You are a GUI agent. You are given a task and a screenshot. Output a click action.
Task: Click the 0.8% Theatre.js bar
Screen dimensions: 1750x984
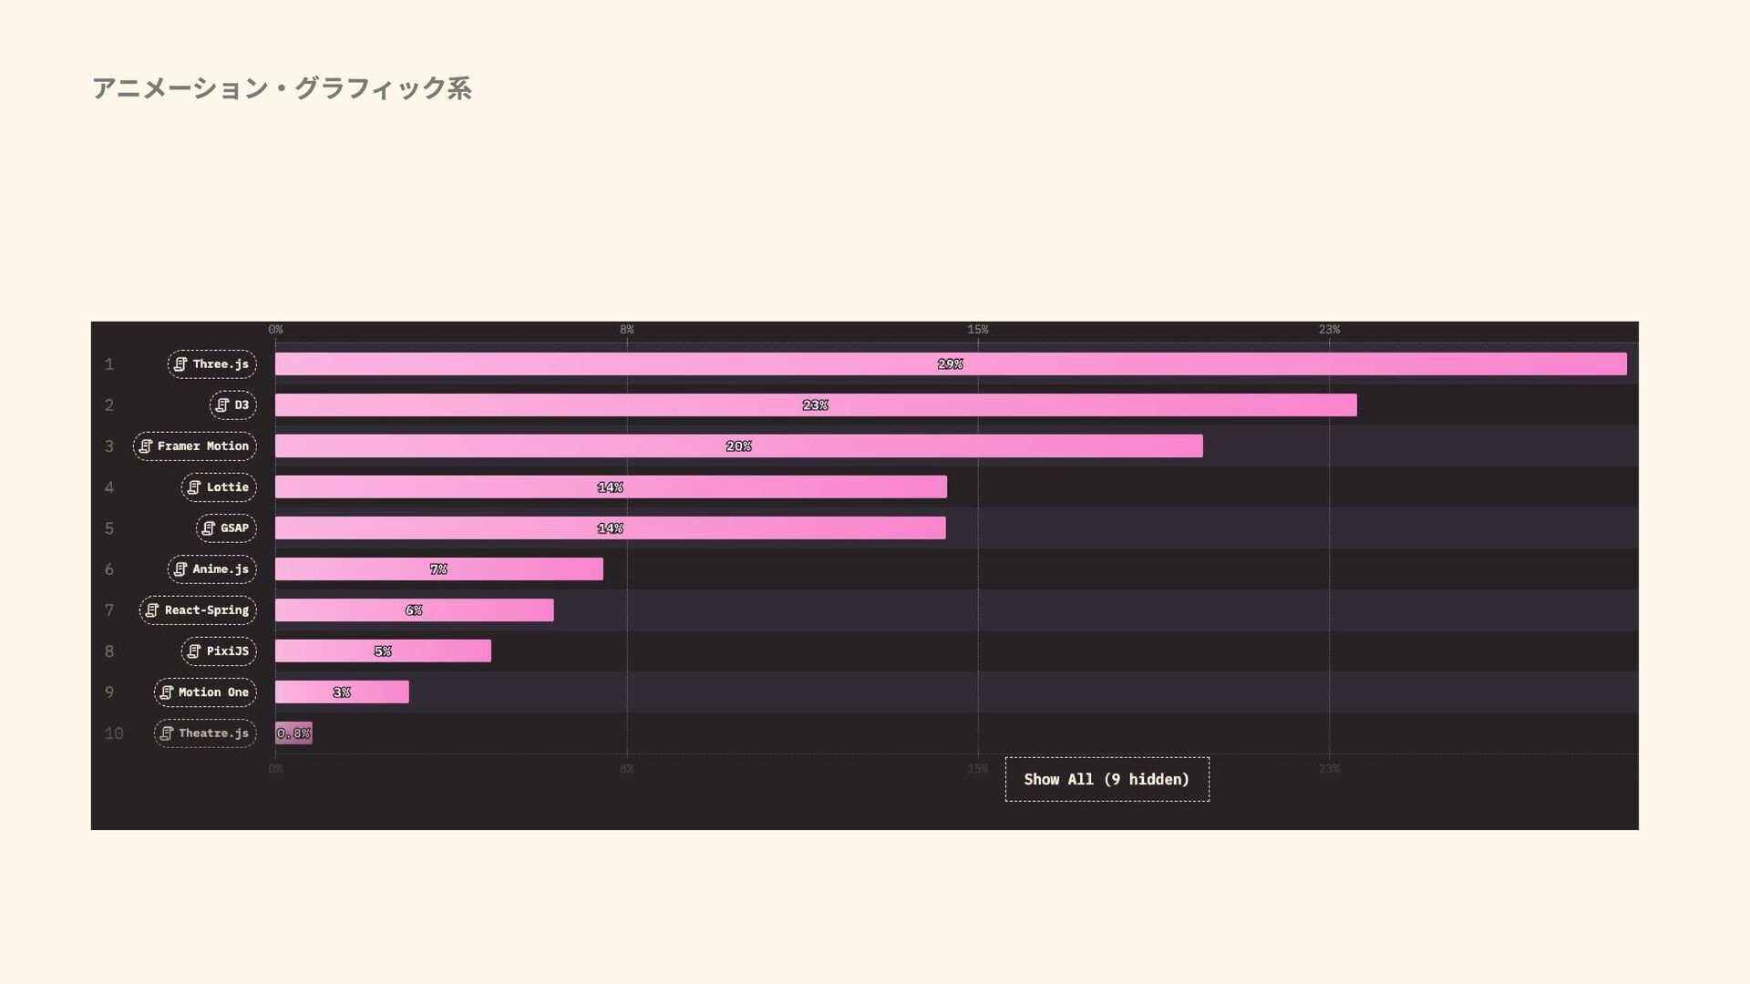click(293, 733)
